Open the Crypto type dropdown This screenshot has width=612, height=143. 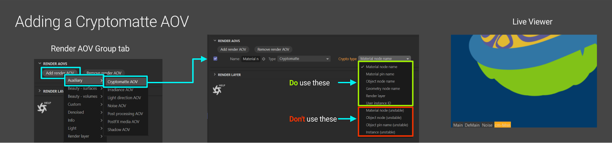coord(384,59)
